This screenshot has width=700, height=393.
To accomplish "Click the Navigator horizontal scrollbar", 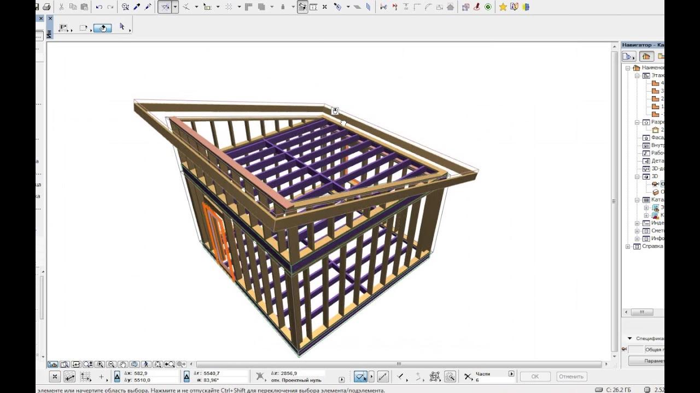I will [x=643, y=312].
